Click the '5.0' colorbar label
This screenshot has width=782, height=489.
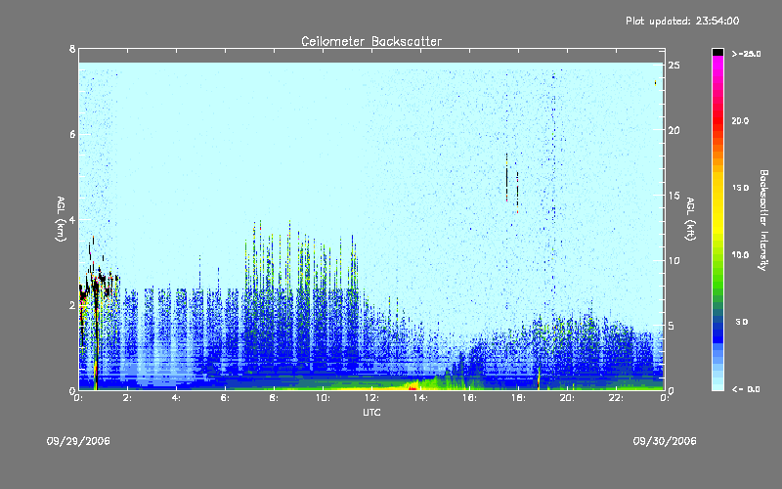pyautogui.click(x=742, y=322)
